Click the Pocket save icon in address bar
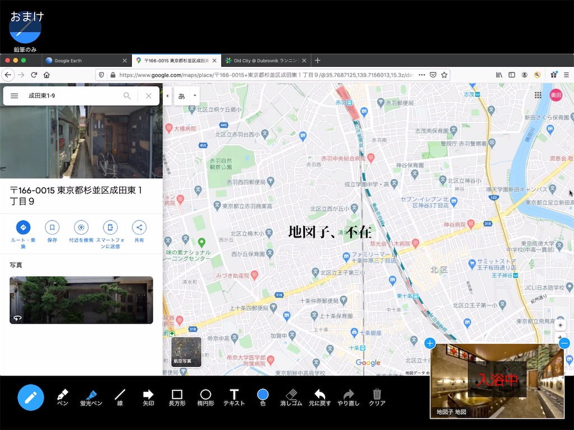Screen dimensions: 574x430 pos(433,75)
